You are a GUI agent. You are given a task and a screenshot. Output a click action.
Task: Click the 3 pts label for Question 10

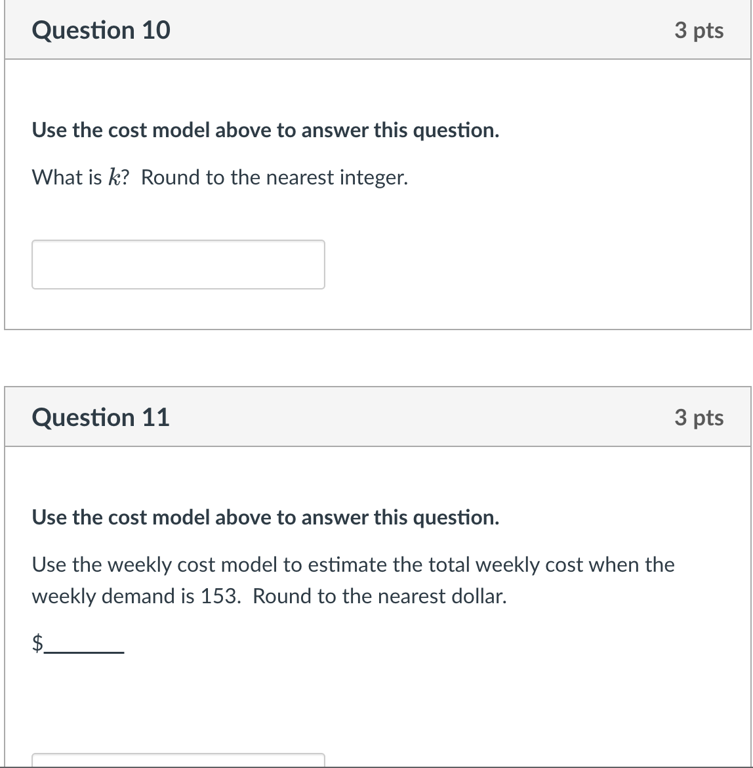(699, 30)
